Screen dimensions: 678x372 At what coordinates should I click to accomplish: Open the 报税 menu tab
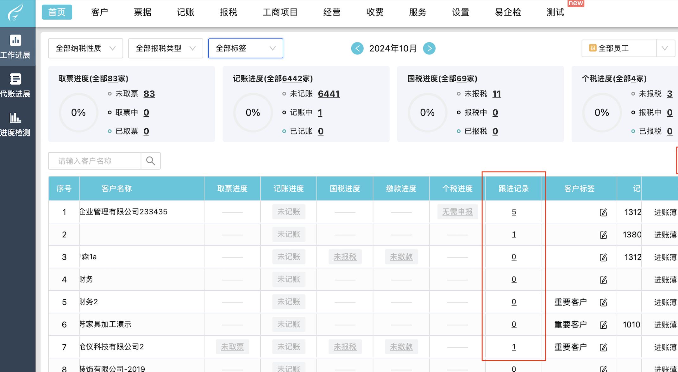coord(228,12)
